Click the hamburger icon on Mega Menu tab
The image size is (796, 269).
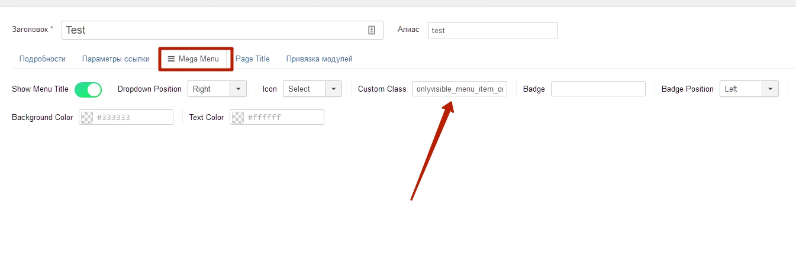[171, 59]
